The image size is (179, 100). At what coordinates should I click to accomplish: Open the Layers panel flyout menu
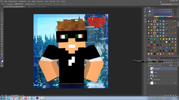click(178, 58)
